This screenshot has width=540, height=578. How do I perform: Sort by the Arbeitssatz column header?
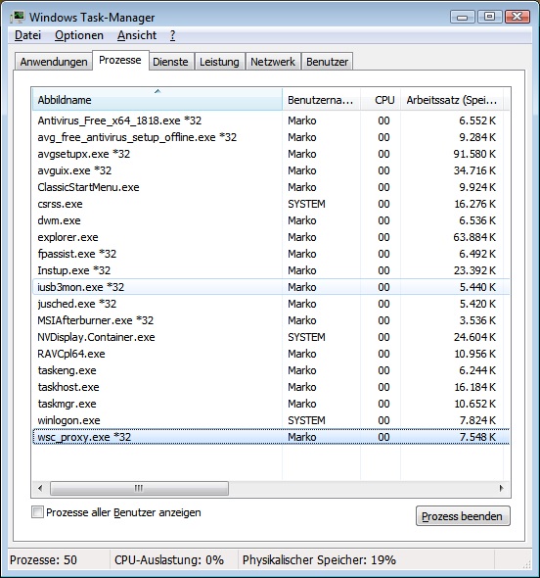click(x=452, y=100)
